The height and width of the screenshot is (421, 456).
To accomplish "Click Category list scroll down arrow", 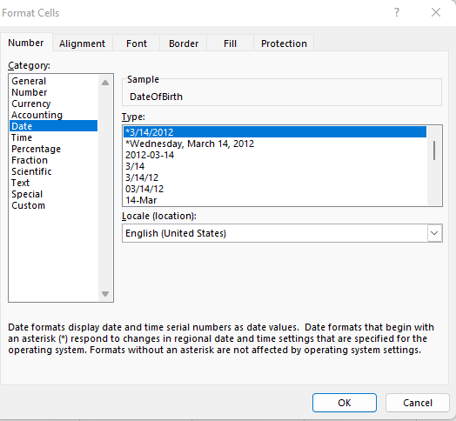I will point(105,294).
